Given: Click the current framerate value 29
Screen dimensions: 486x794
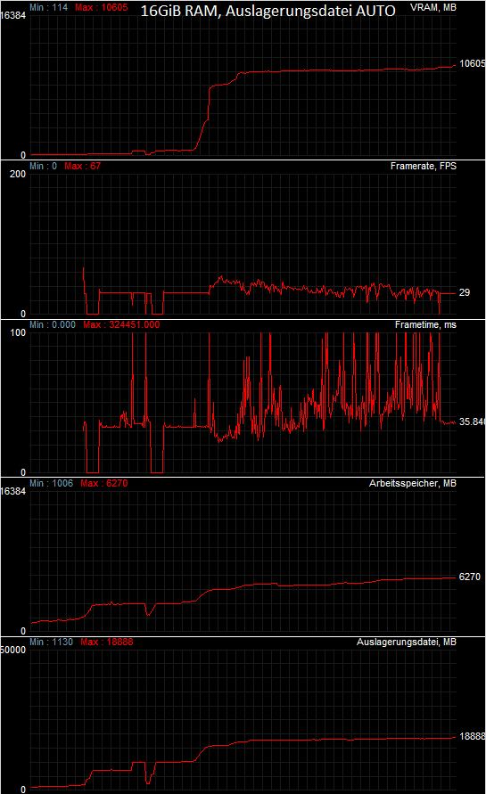Looking at the screenshot, I should point(465,292).
